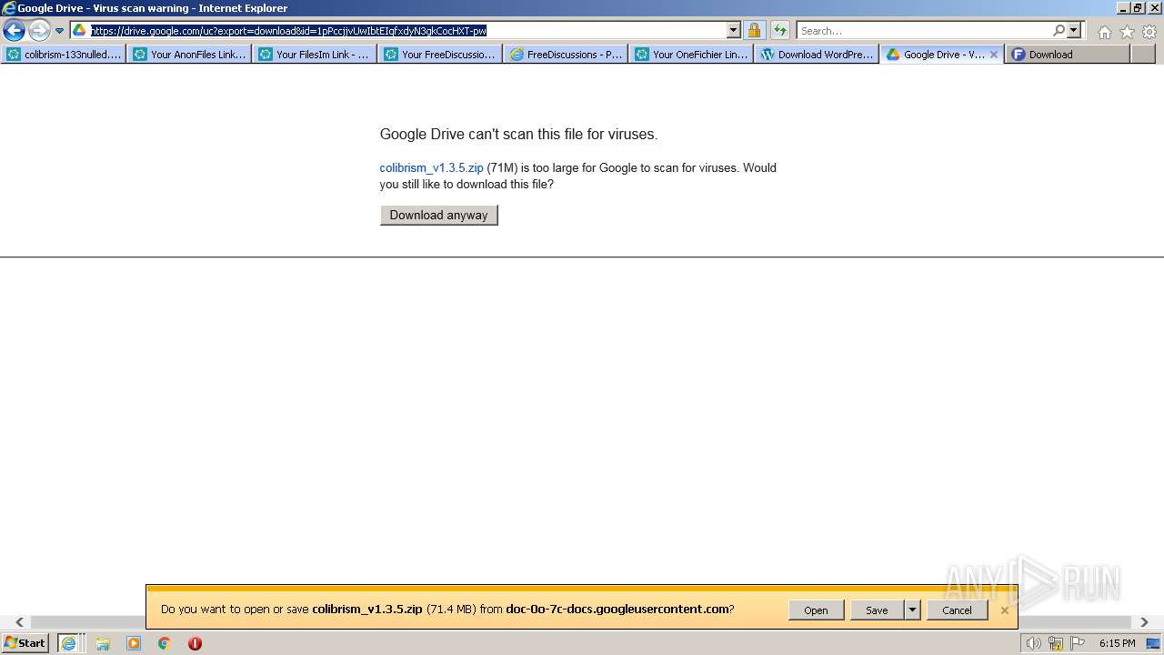
Task: Click Internet Explorer taskbar icon
Action: (x=69, y=643)
